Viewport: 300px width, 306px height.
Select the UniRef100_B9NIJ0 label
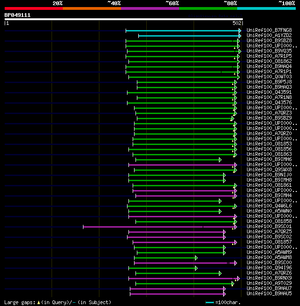269,175
